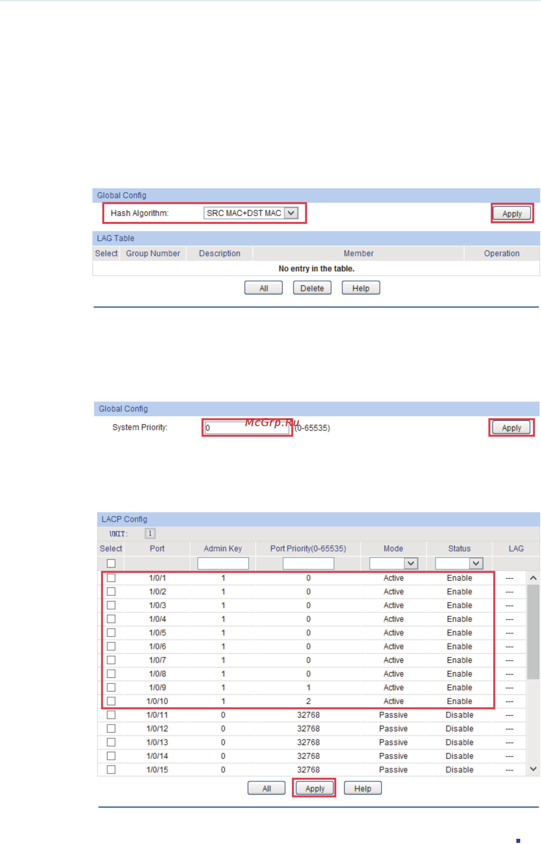Check the box for port 1/0/12
Image resolution: width=541 pixels, height=844 pixels.
point(111,729)
